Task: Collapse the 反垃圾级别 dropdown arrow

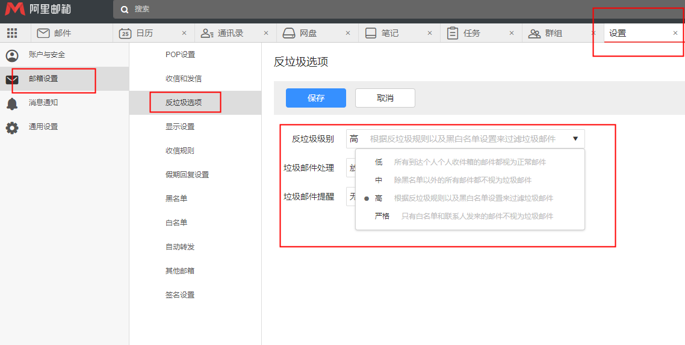Action: point(575,139)
